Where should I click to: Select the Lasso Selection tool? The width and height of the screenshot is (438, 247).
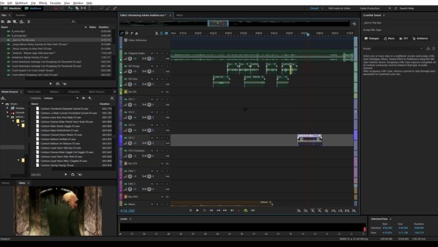tap(102, 8)
